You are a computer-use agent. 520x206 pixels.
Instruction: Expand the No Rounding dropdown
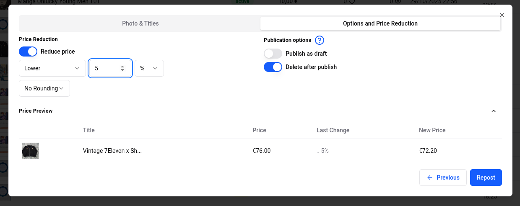coord(44,88)
